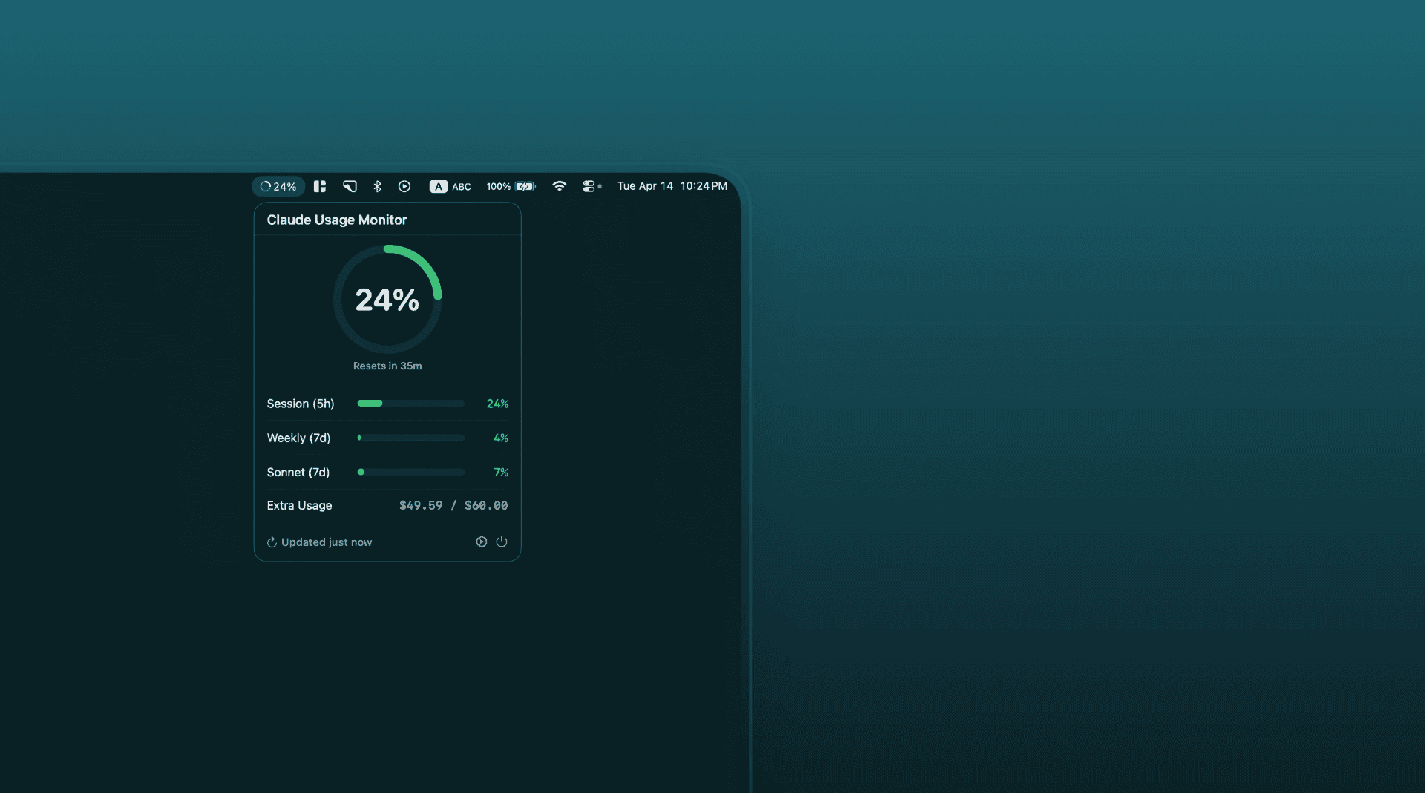Click the 'Weekly (7d)' label
Viewport: 1425px width, 793px height.
298,438
